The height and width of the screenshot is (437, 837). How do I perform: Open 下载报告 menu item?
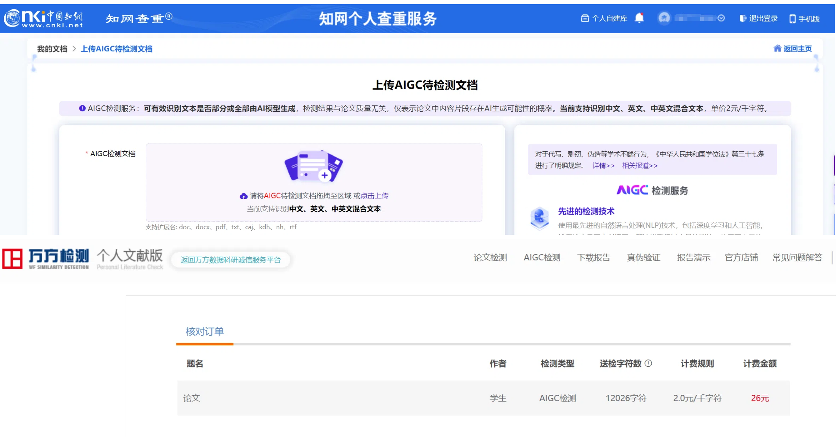pyautogui.click(x=594, y=258)
